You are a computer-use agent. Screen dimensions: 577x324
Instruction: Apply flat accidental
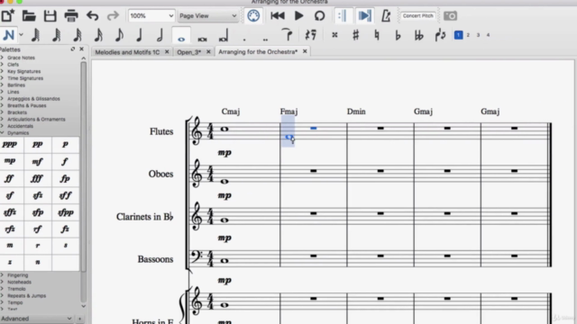click(398, 35)
